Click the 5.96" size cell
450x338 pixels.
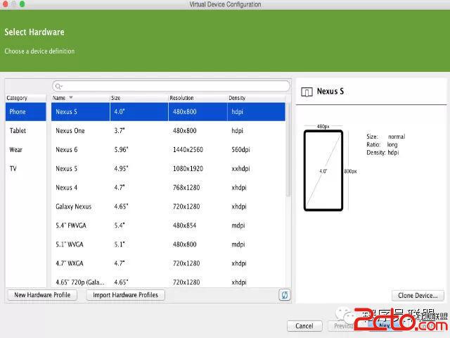click(x=121, y=150)
